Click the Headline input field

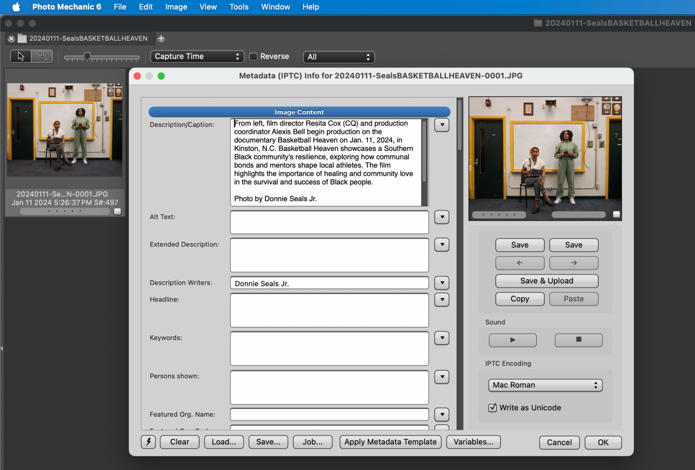pyautogui.click(x=329, y=310)
